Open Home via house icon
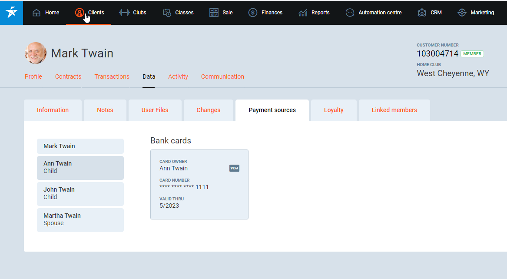 pos(36,13)
